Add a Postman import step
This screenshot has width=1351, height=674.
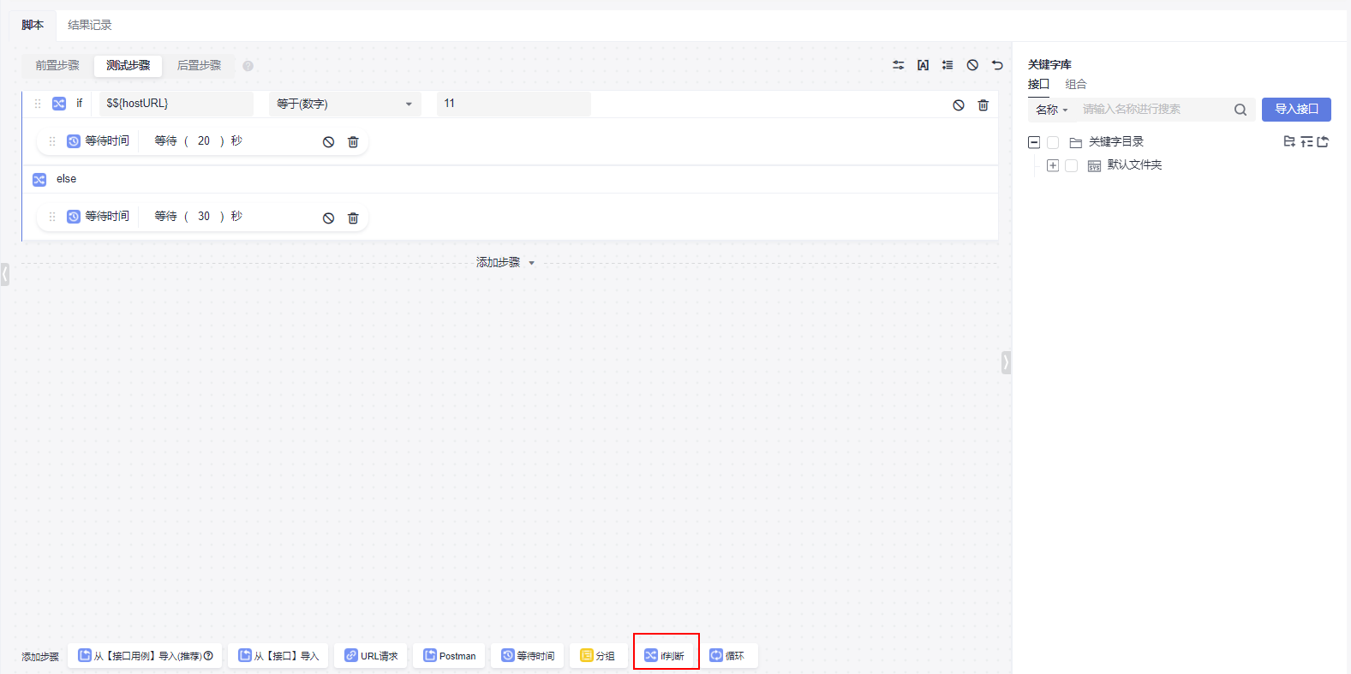click(x=449, y=656)
